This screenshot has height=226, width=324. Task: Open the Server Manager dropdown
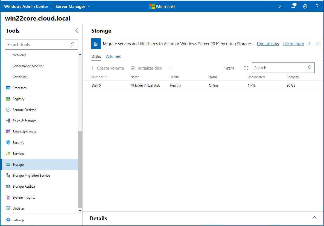73,6
